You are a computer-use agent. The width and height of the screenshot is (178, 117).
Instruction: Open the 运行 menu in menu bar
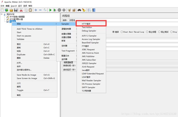(x=20, y=6)
